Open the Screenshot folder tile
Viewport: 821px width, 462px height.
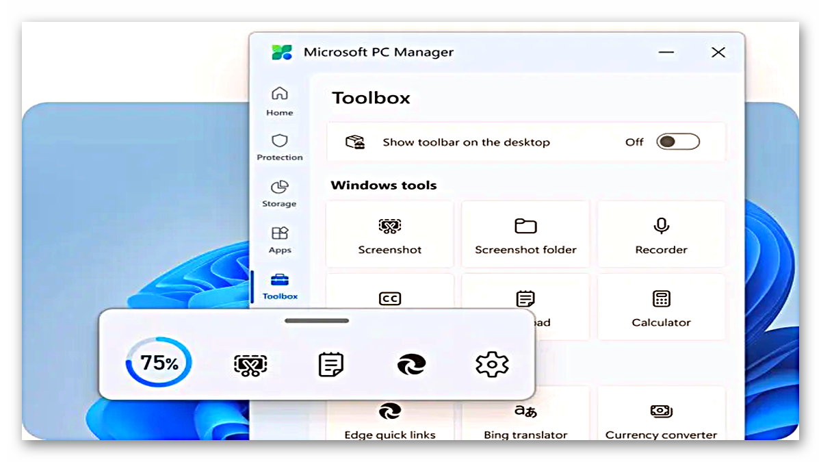coord(525,233)
